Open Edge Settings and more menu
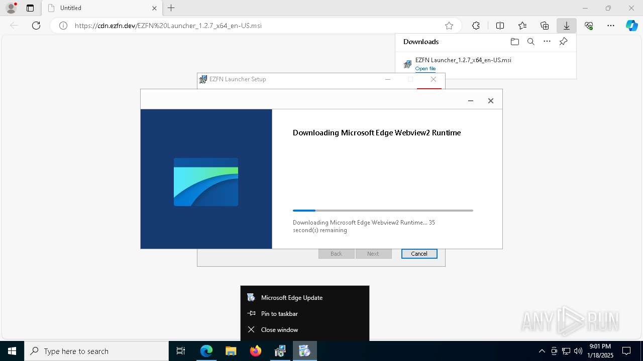The image size is (643, 361). point(611,26)
